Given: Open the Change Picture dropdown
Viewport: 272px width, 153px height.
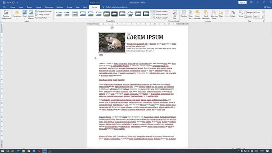Looking at the screenshot, I should [x=42, y=14].
